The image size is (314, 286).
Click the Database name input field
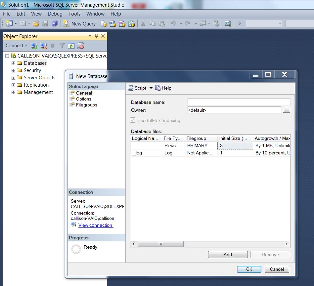239,102
